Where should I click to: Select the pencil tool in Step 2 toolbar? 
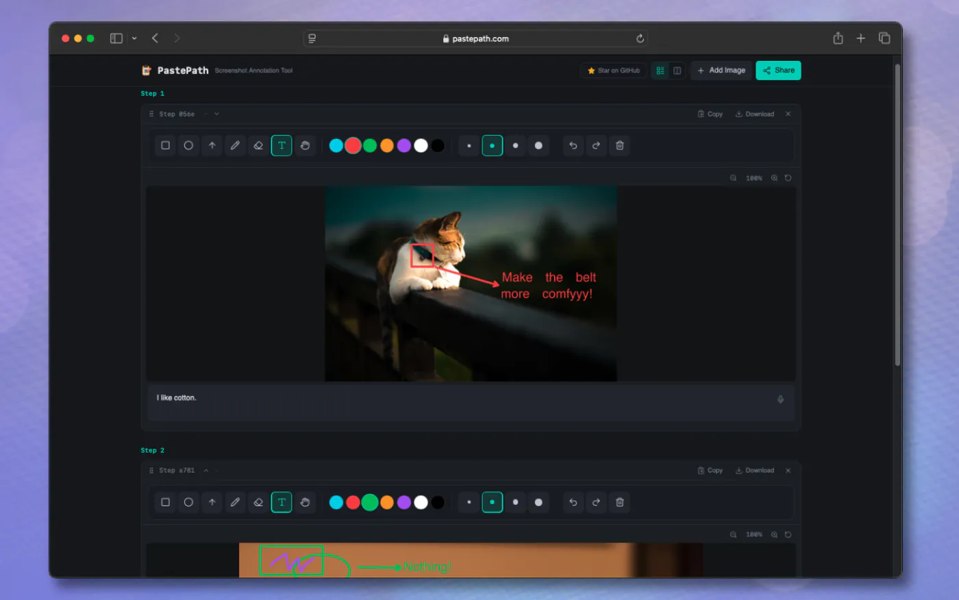point(235,502)
